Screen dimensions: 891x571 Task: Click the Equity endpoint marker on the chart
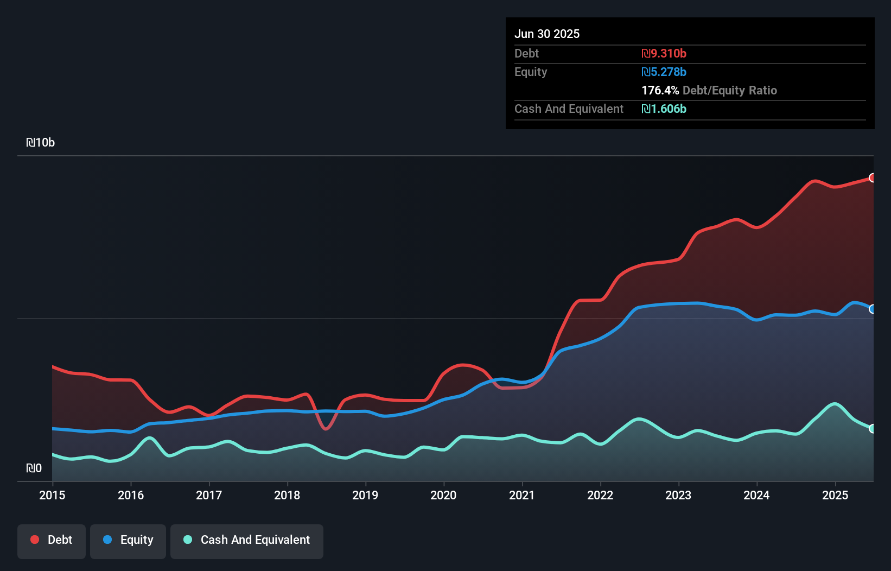[871, 309]
